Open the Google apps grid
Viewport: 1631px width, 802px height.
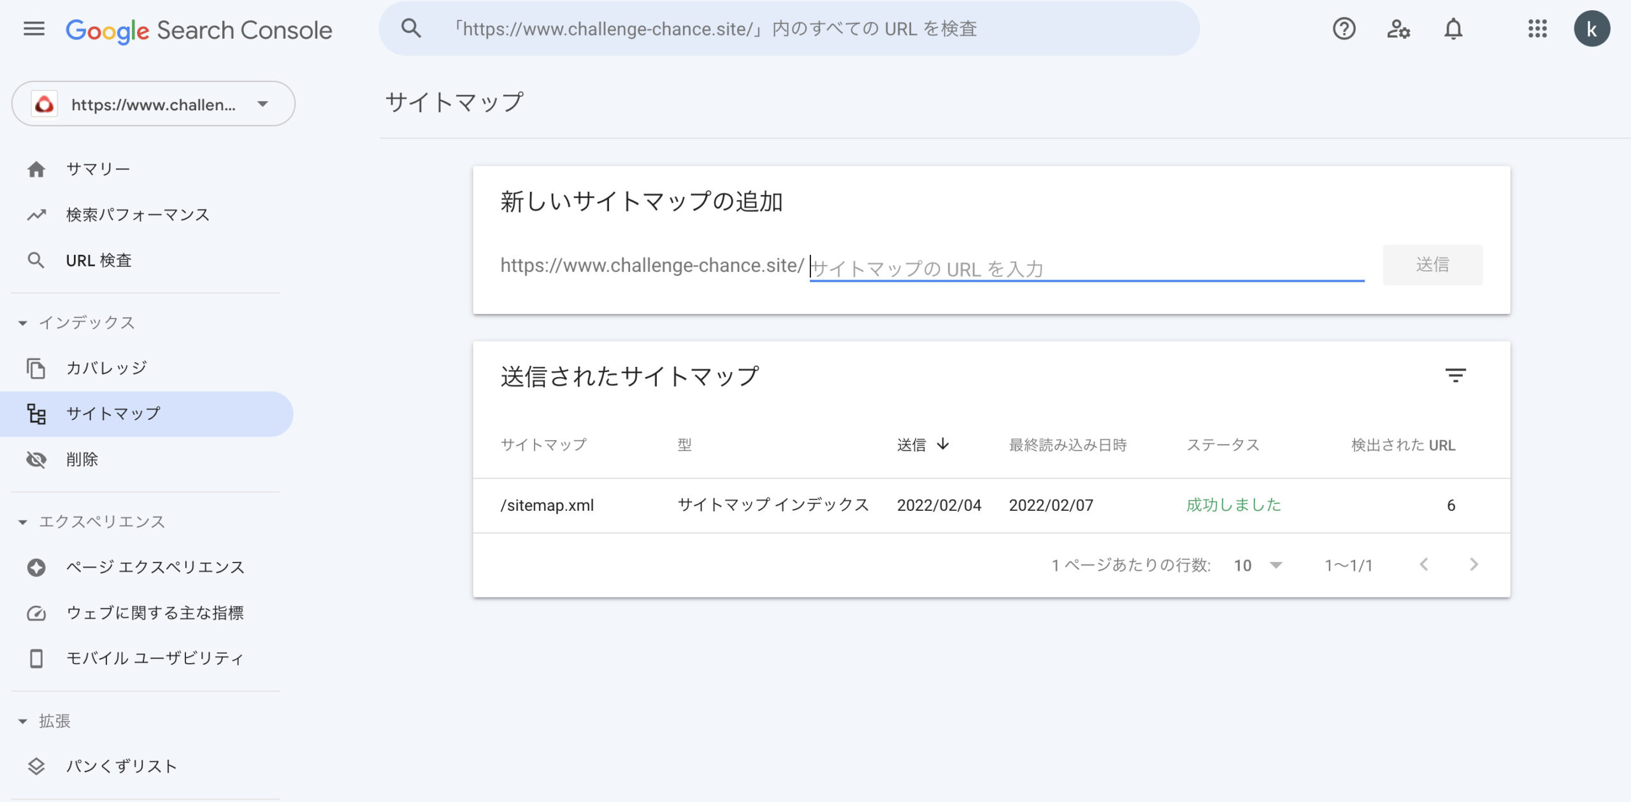tap(1537, 29)
